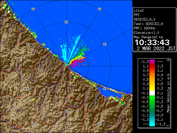Click the "A" letter at legend top corner

point(168,60)
